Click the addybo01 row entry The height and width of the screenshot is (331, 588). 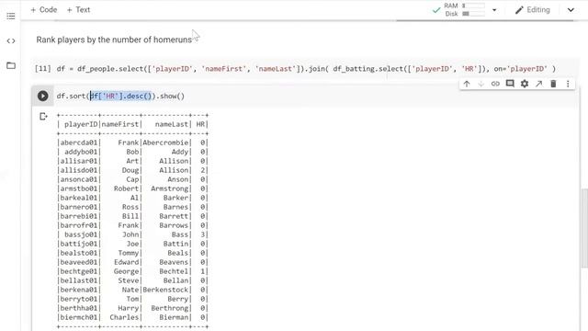[81, 152]
